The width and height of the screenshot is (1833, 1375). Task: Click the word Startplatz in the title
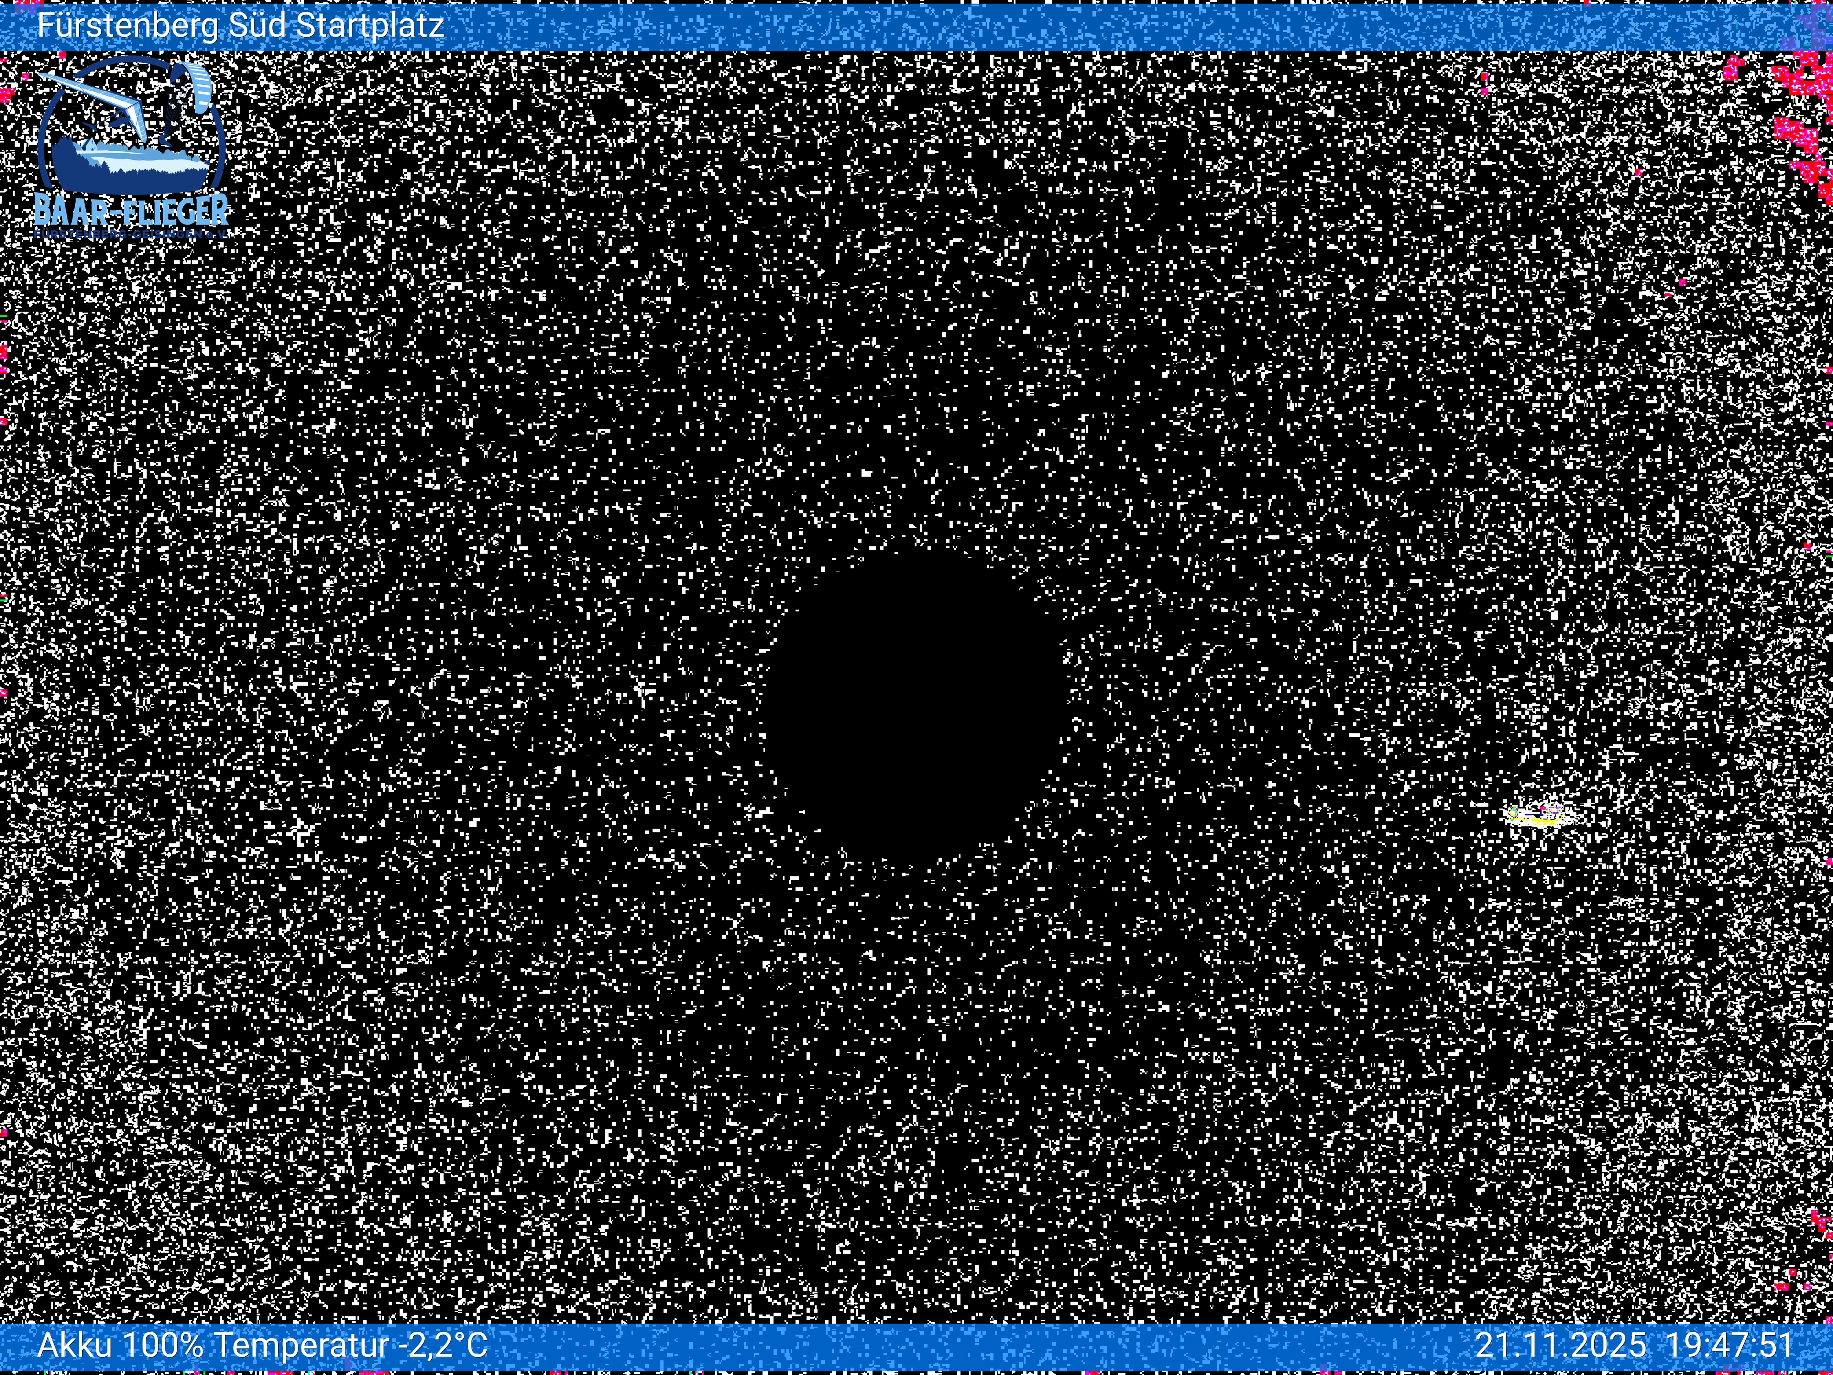tap(370, 26)
